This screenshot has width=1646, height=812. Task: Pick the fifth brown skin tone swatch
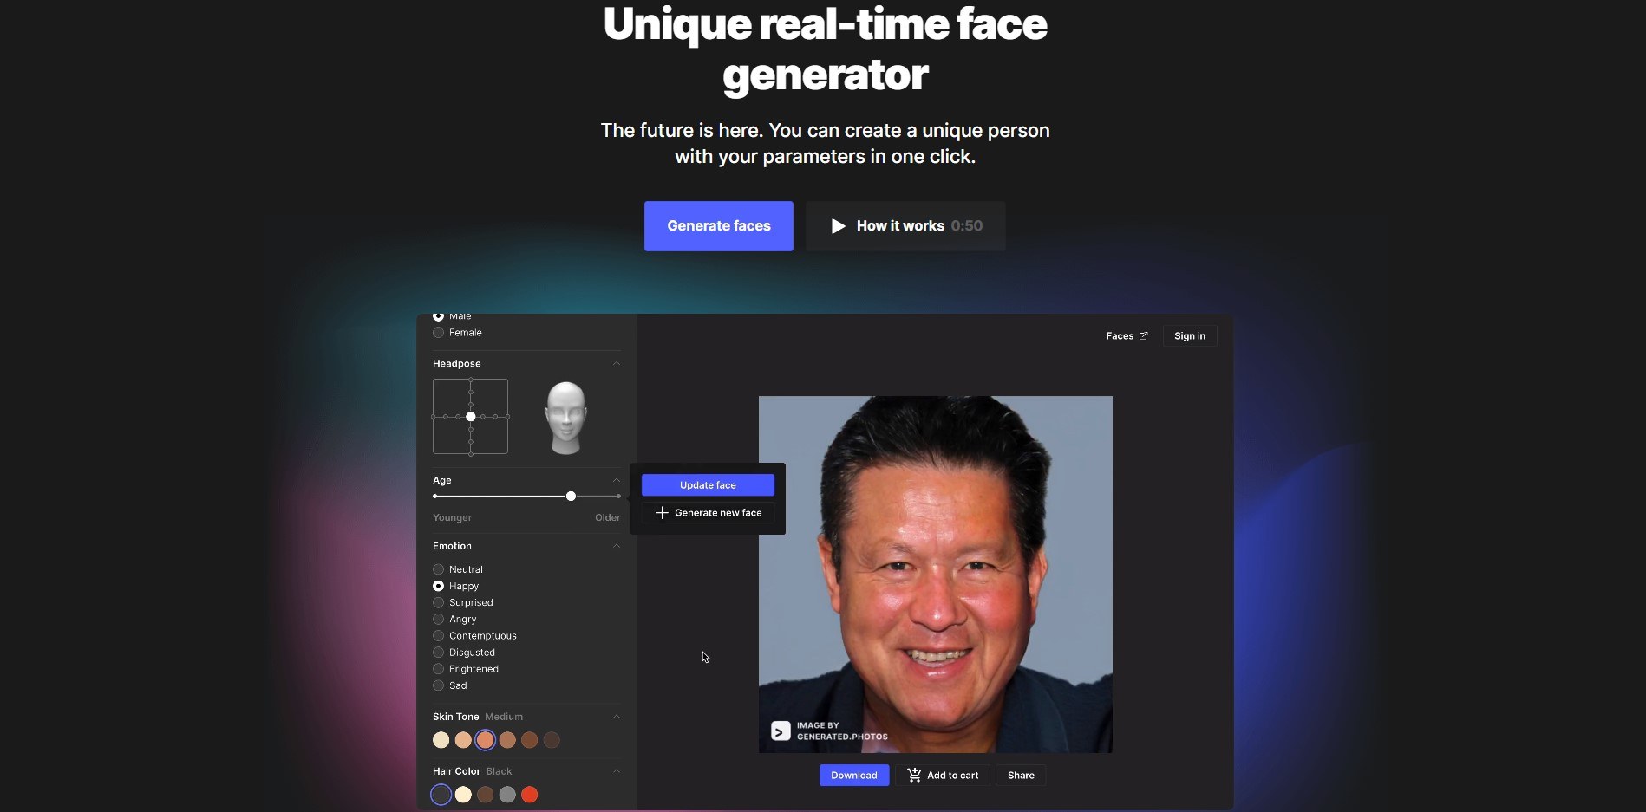tap(530, 740)
